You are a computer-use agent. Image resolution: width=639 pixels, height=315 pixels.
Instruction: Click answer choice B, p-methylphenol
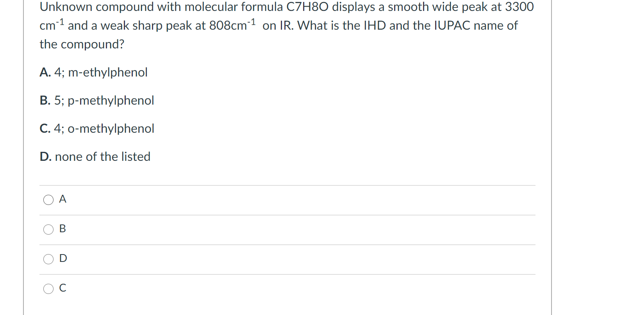tap(96, 100)
